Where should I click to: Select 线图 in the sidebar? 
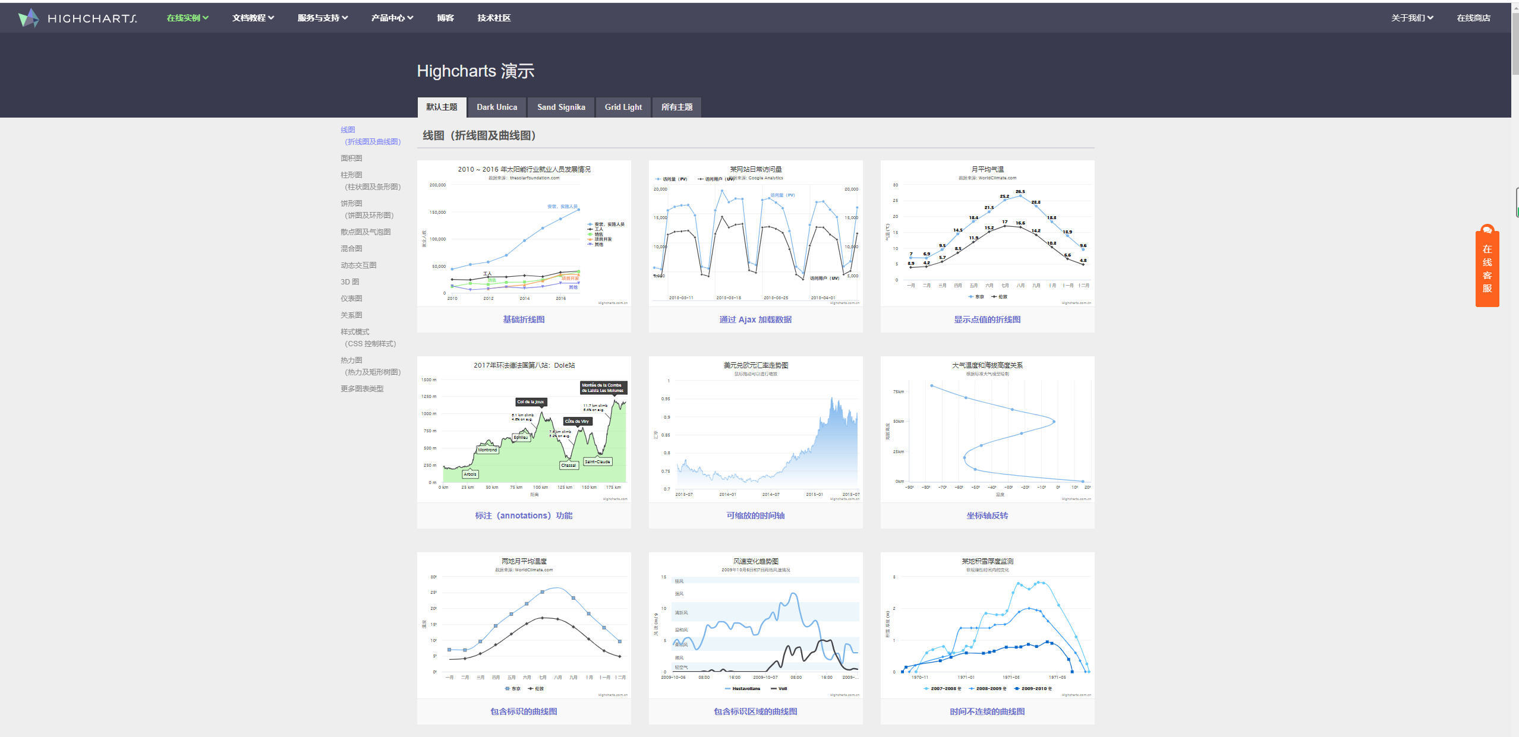(x=370, y=135)
